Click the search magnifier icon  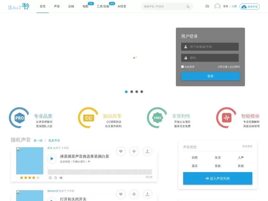pos(188,6)
